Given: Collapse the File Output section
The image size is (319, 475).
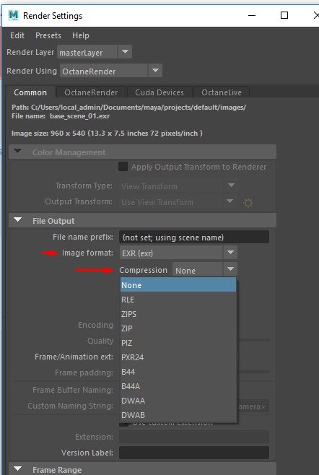Looking at the screenshot, I should point(18,220).
